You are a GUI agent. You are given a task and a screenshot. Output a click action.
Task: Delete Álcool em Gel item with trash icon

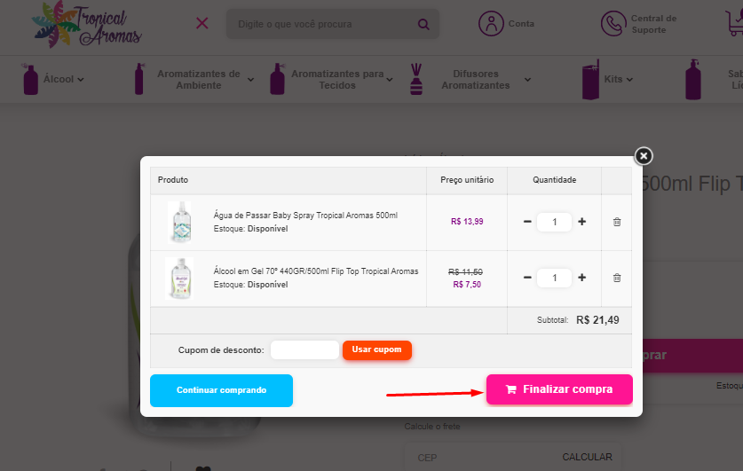pyautogui.click(x=617, y=278)
